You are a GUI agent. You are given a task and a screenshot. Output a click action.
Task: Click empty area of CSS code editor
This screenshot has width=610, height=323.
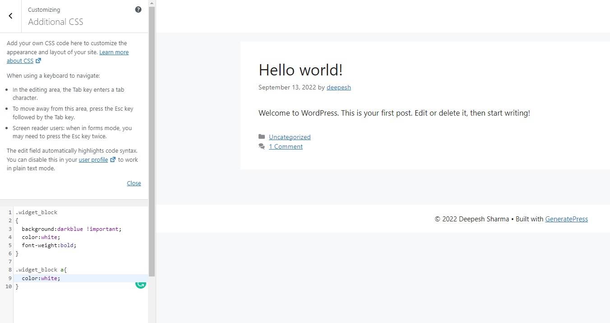(81, 307)
